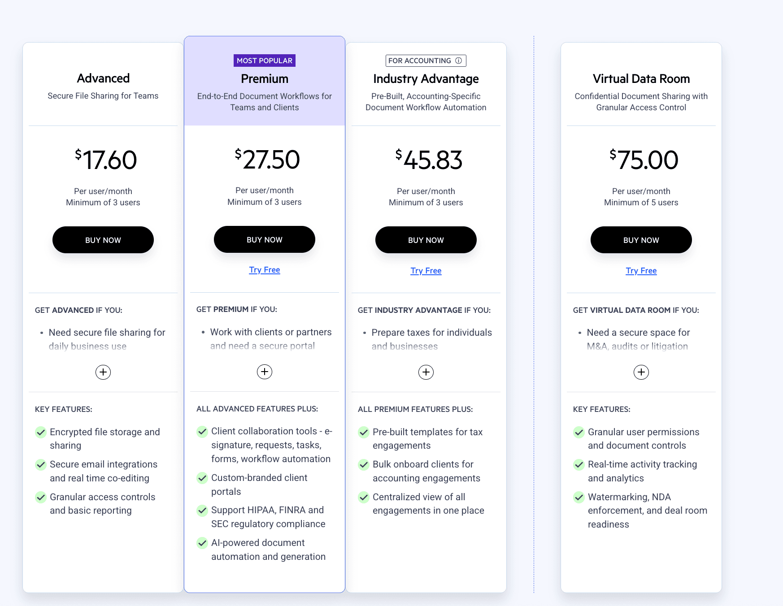This screenshot has width=783, height=606.
Task: Click BUY NOW for Virtual Data Room
Action: point(641,240)
